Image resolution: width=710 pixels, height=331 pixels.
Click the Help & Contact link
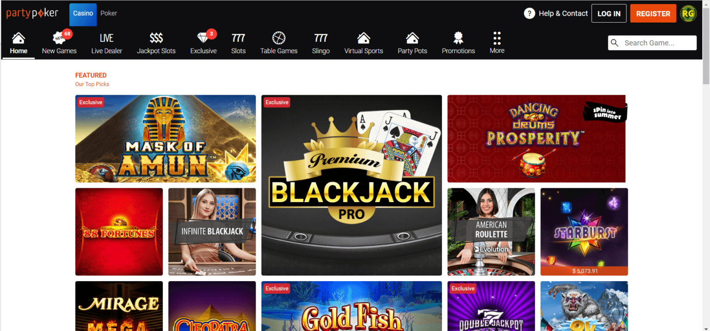pos(563,13)
